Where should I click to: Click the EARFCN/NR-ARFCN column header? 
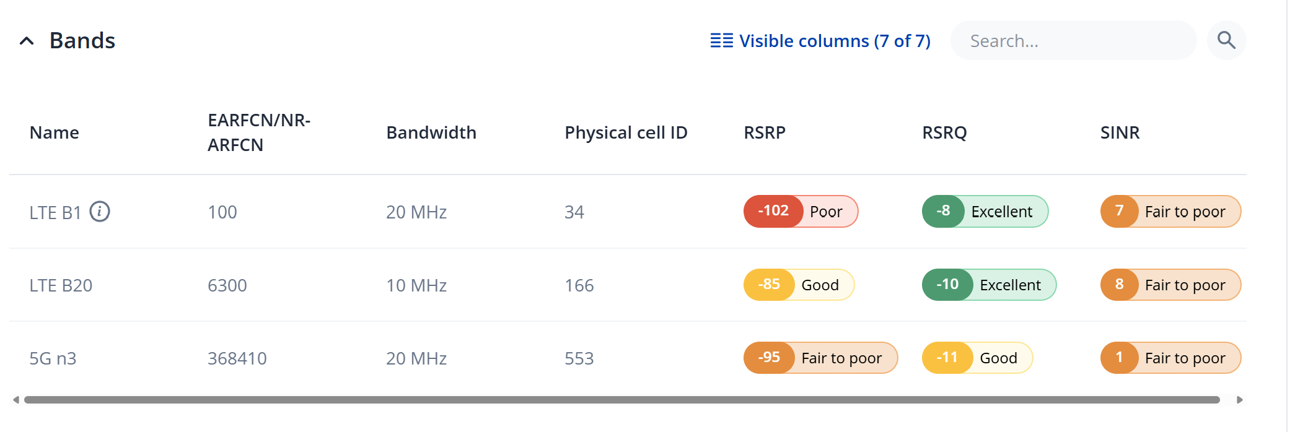pyautogui.click(x=259, y=132)
